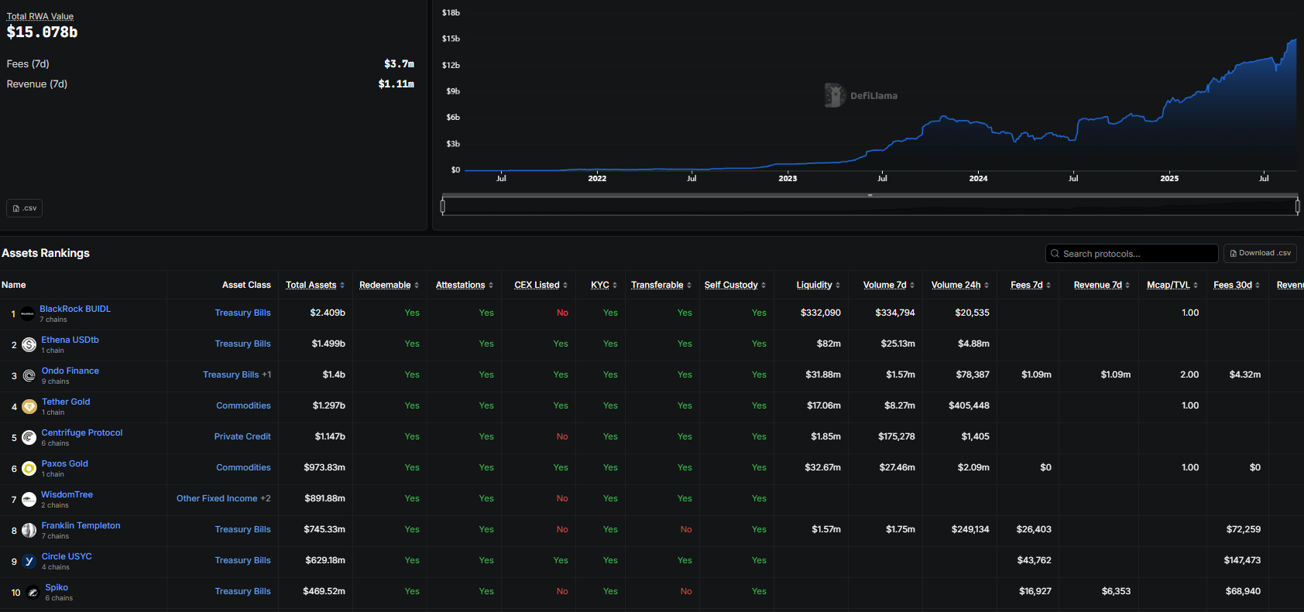Click Commodities class for Tether Gold
Image resolution: width=1304 pixels, height=612 pixels.
pos(243,405)
